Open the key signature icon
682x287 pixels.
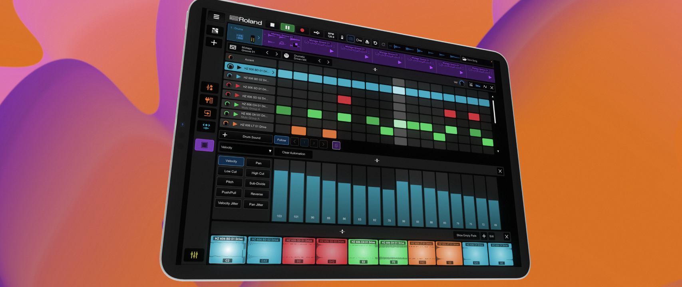(359, 40)
